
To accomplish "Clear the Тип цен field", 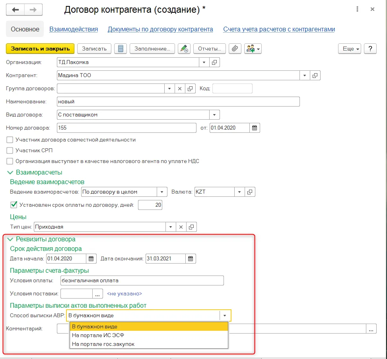I will pyautogui.click(x=181, y=227).
